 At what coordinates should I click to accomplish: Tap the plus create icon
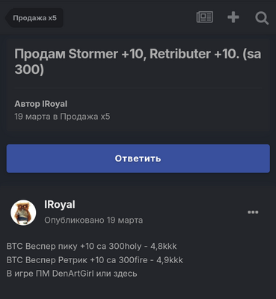(x=233, y=17)
